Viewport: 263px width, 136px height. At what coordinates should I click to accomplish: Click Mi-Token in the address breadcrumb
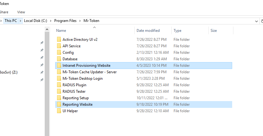pyautogui.click(x=91, y=21)
